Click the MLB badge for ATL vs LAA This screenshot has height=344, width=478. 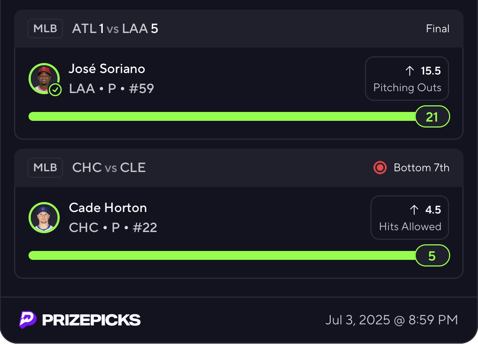click(x=45, y=29)
